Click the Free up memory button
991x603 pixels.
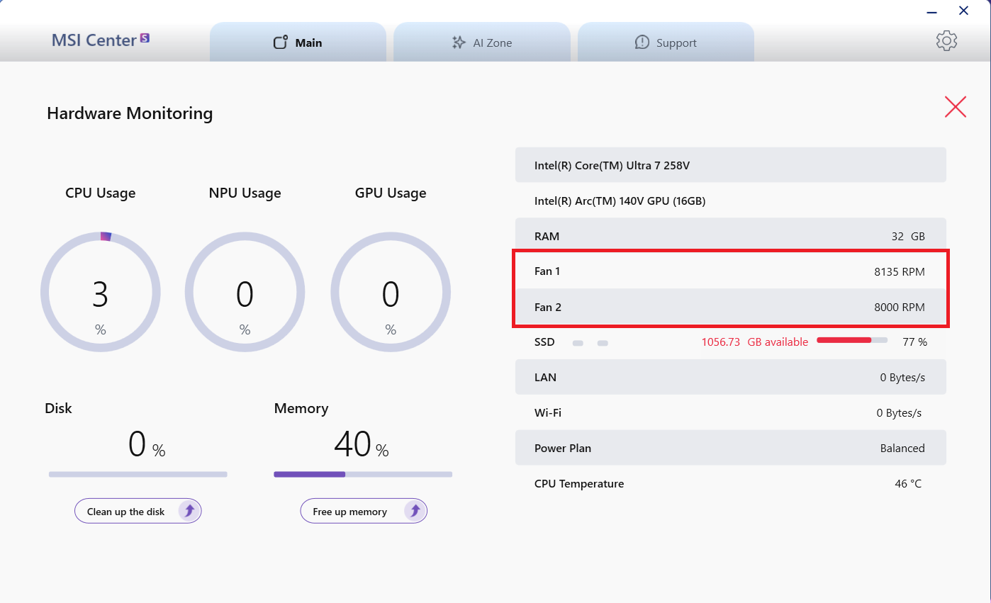[x=364, y=511]
